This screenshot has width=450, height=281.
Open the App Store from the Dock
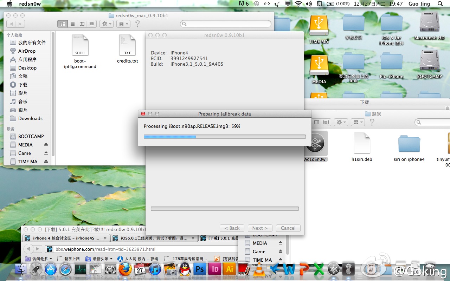click(51, 269)
